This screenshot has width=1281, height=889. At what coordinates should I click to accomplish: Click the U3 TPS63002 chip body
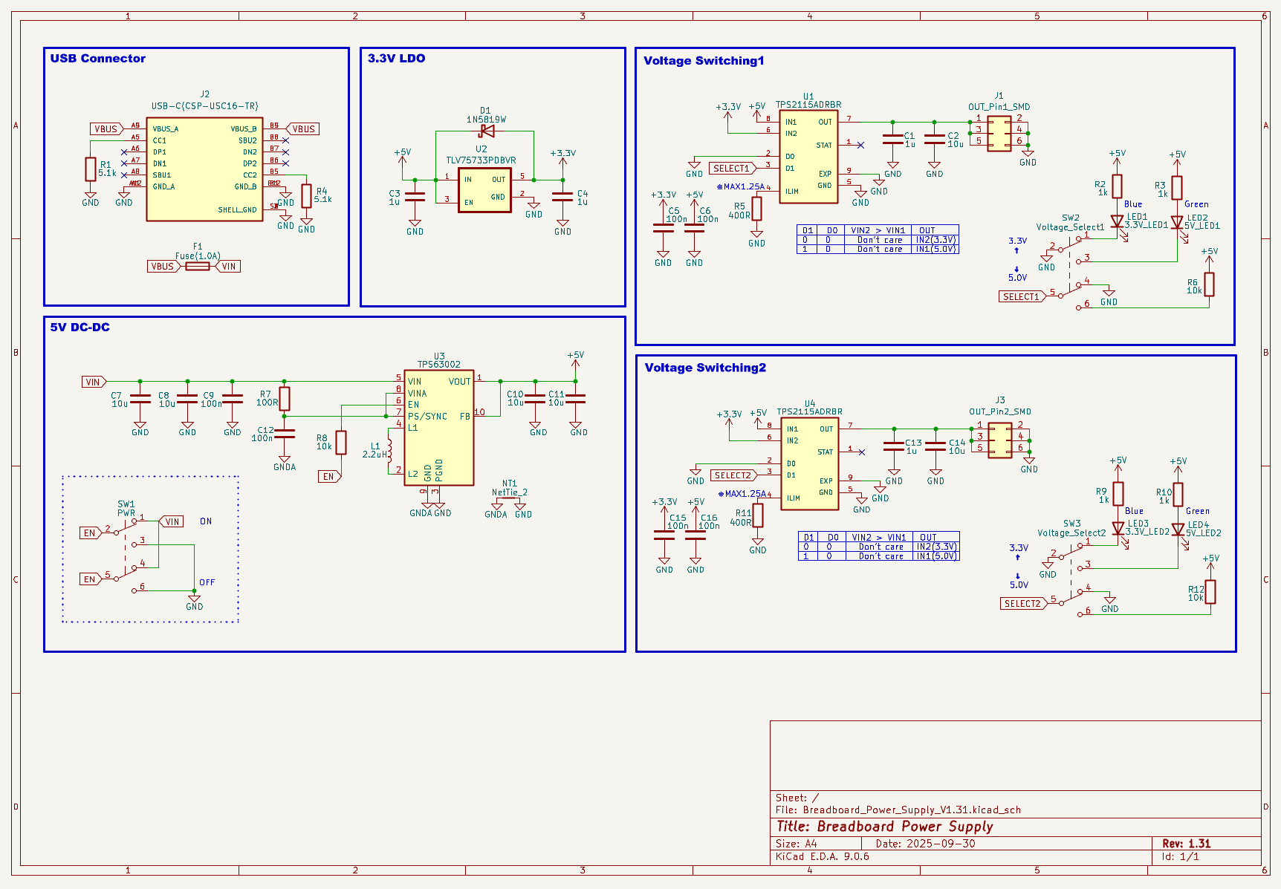[x=438, y=428]
